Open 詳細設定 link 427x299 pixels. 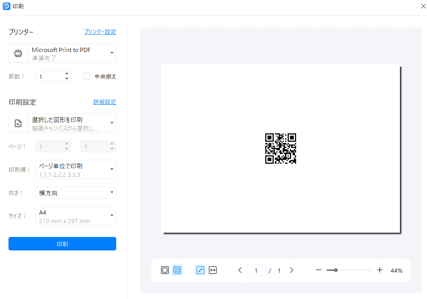click(105, 102)
